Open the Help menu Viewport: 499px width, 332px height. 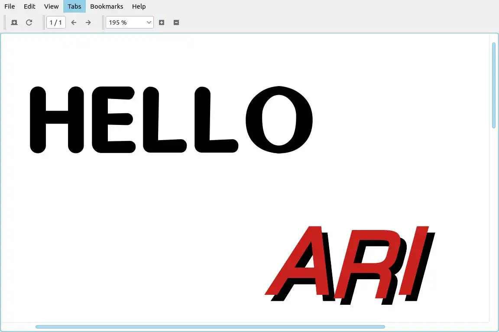pyautogui.click(x=139, y=6)
